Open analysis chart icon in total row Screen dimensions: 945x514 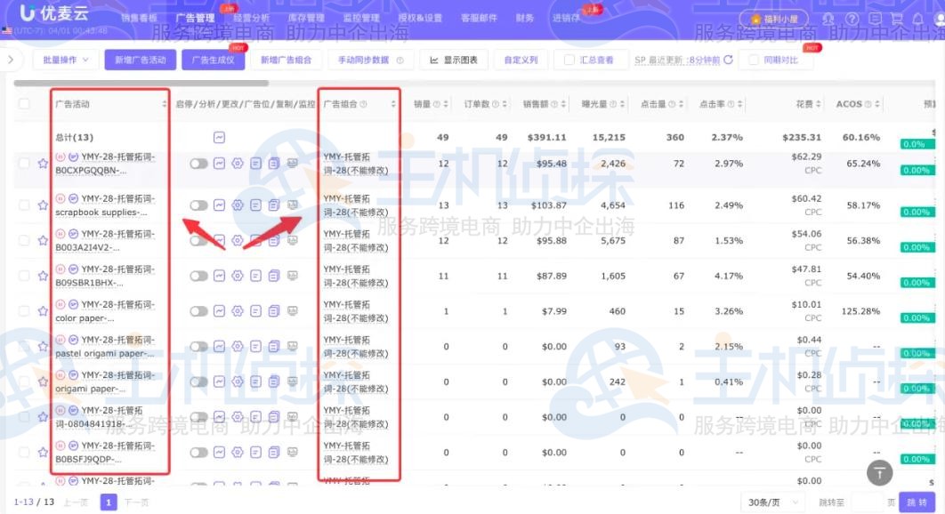click(219, 138)
